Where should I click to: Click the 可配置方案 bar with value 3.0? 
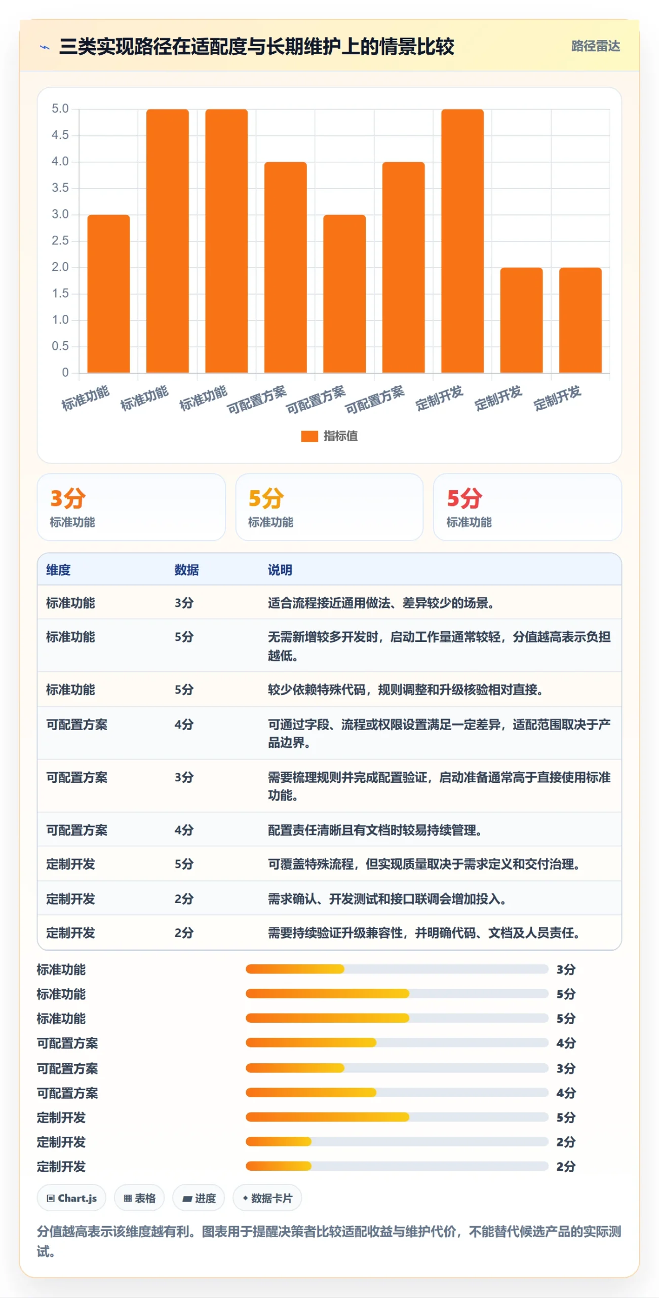tap(344, 294)
